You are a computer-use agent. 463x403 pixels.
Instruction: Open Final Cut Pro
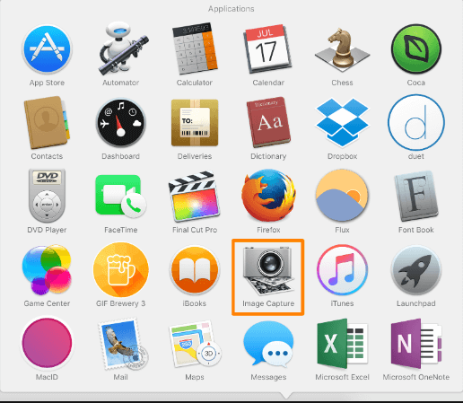click(195, 197)
